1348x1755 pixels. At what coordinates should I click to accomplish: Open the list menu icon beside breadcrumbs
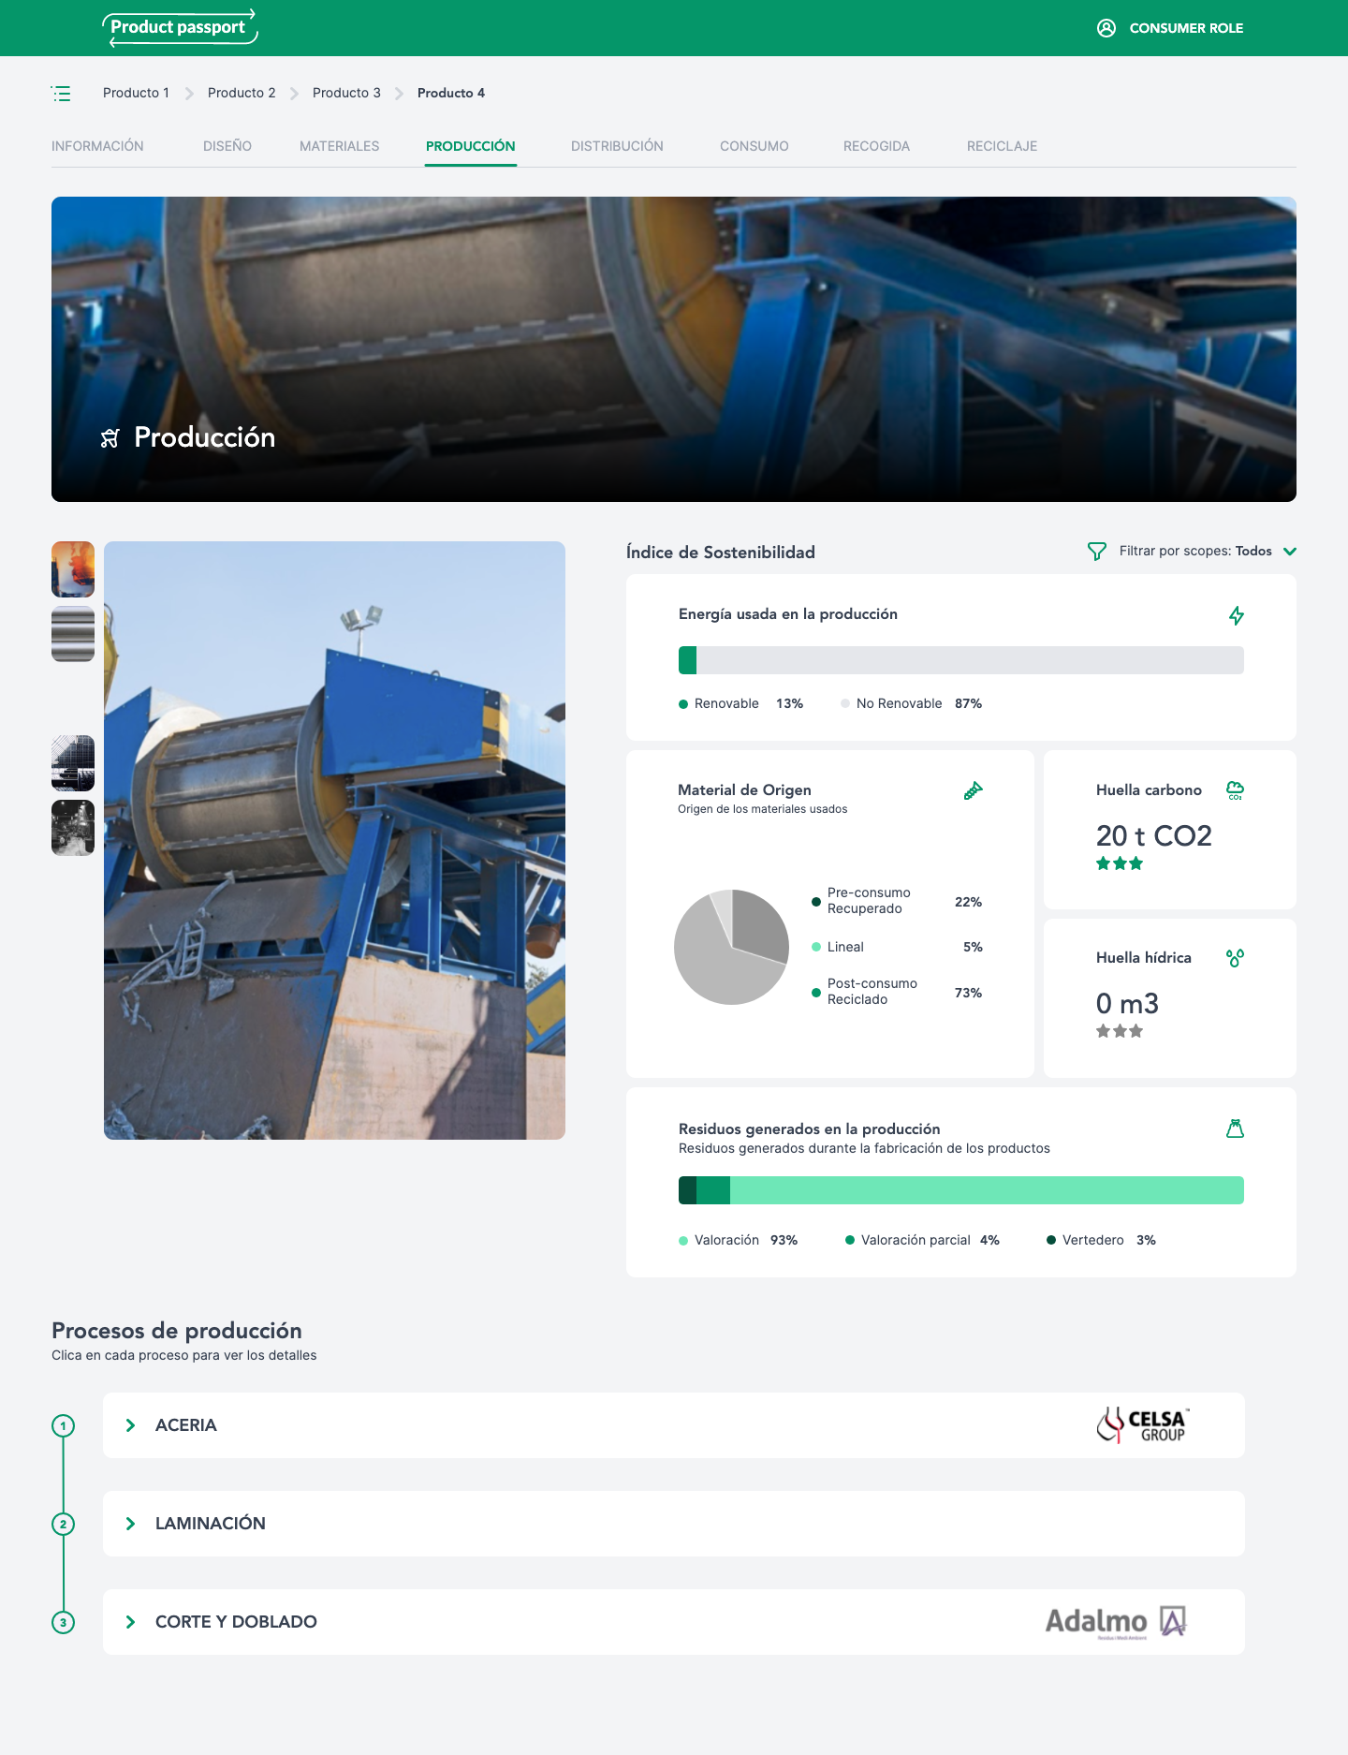click(x=61, y=94)
